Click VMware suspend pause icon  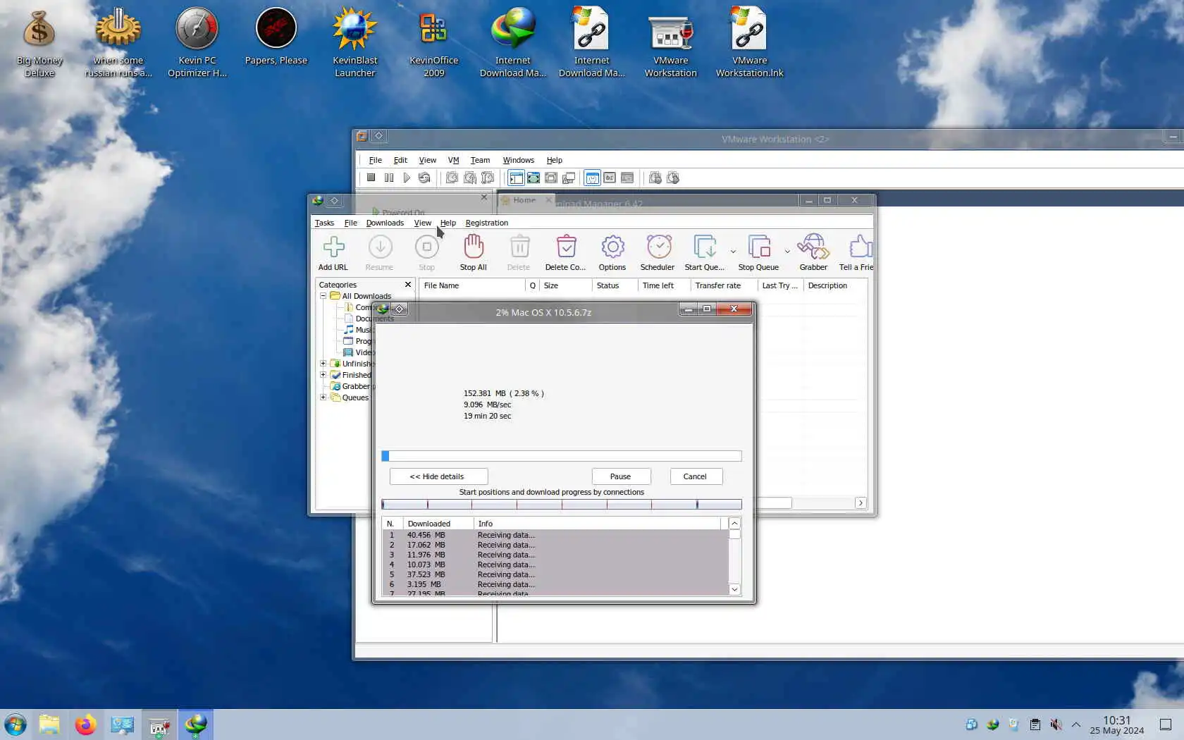[x=388, y=178]
